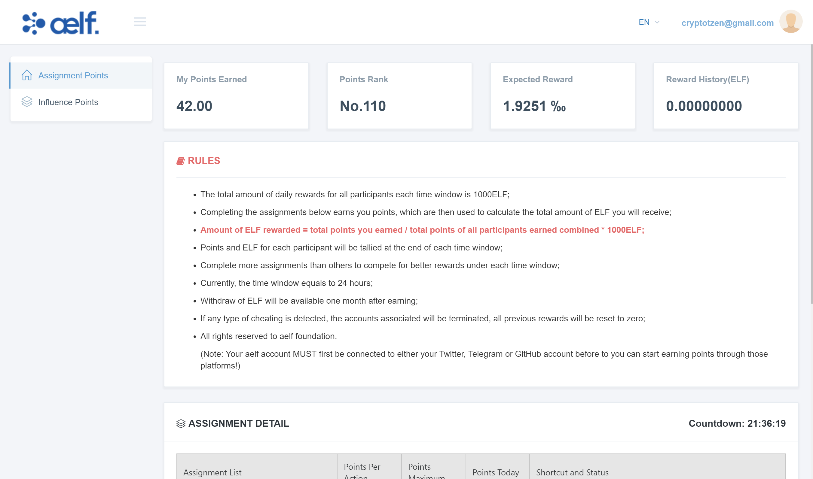This screenshot has height=479, width=813.
Task: Click the stack icon beside ASSIGNMENT DETAIL
Action: point(181,423)
